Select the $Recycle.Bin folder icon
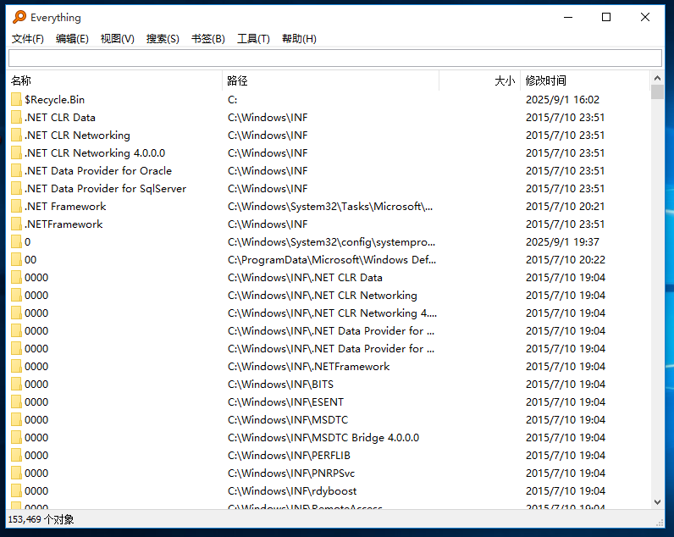This screenshot has height=537, width=674. click(16, 100)
